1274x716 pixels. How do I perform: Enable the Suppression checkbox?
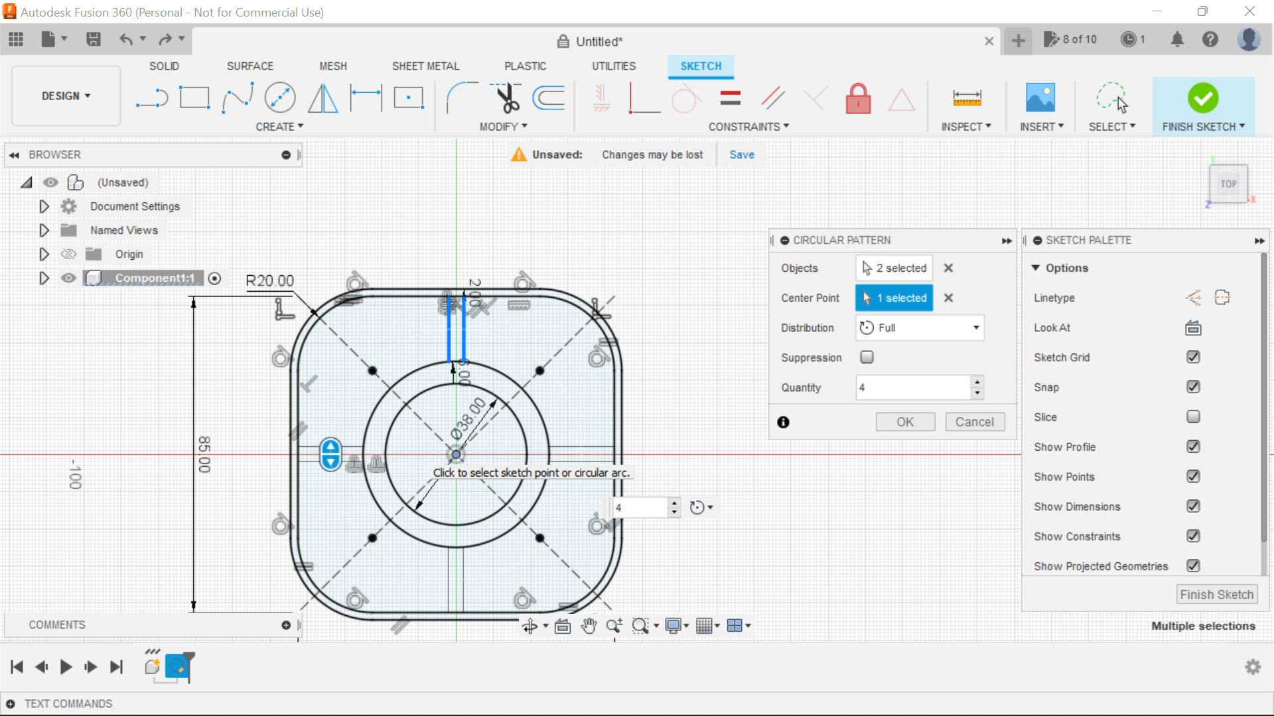pos(867,357)
